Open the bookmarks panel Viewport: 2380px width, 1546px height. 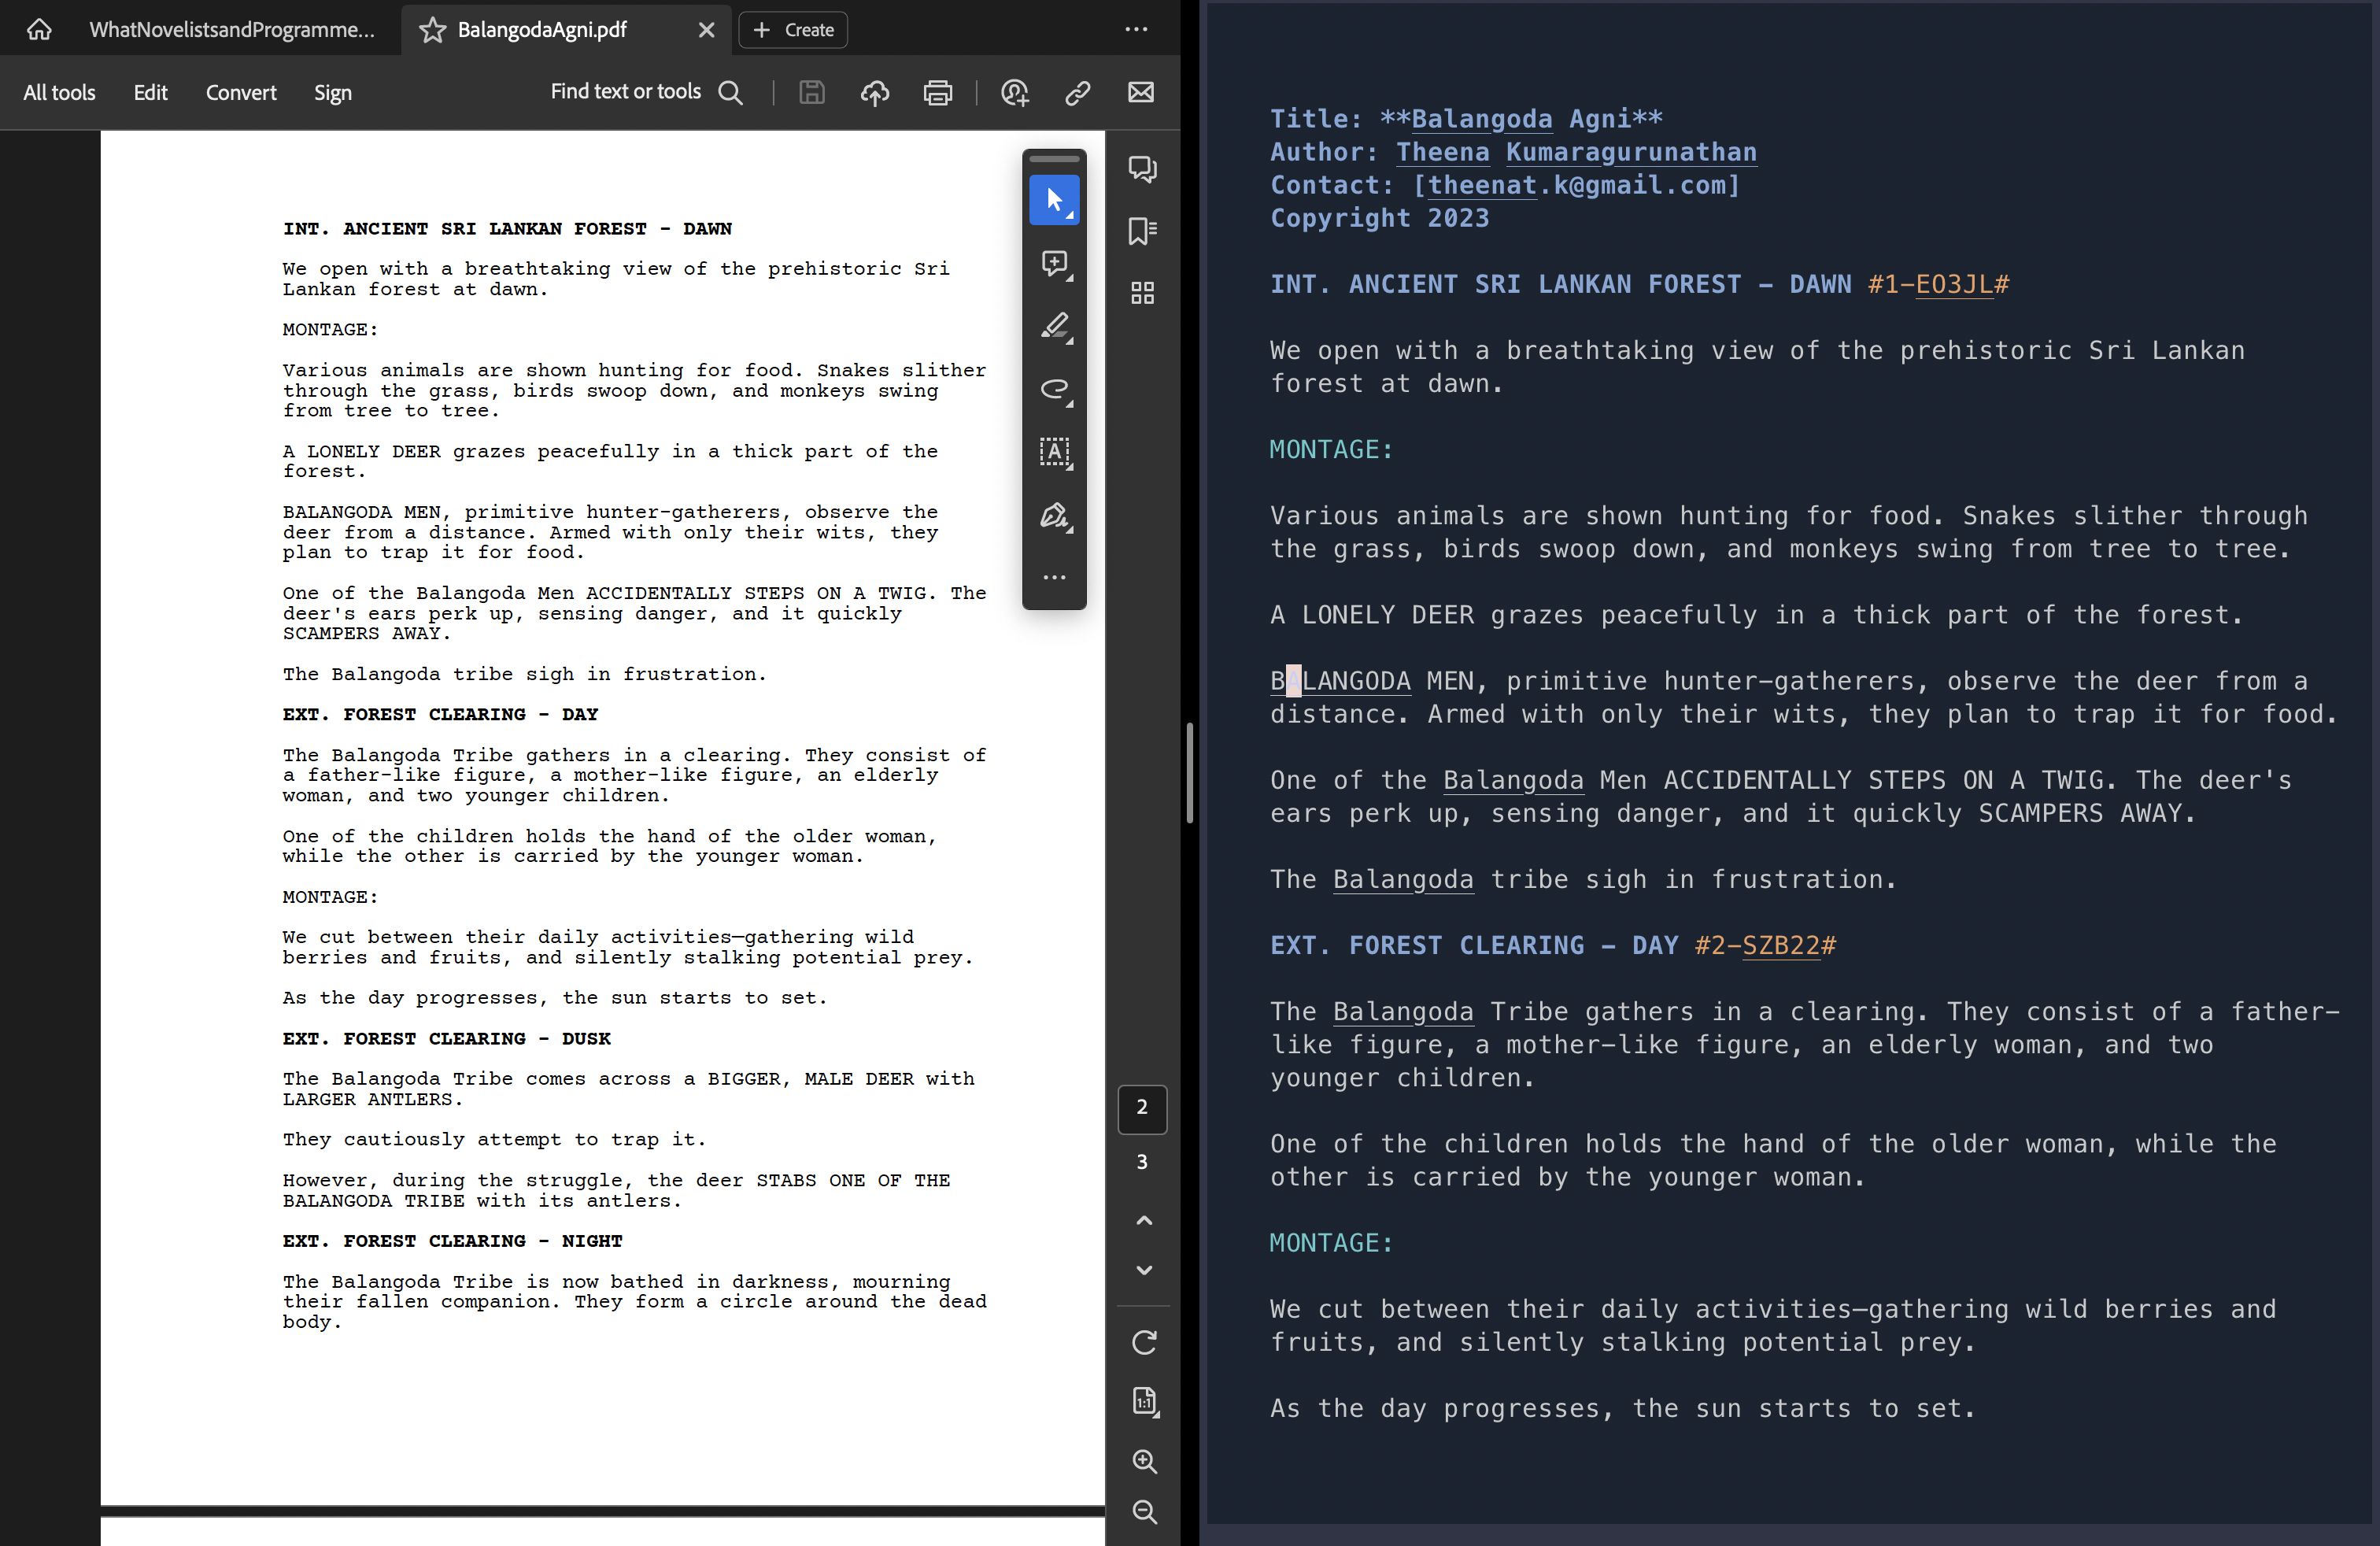[x=1142, y=231]
